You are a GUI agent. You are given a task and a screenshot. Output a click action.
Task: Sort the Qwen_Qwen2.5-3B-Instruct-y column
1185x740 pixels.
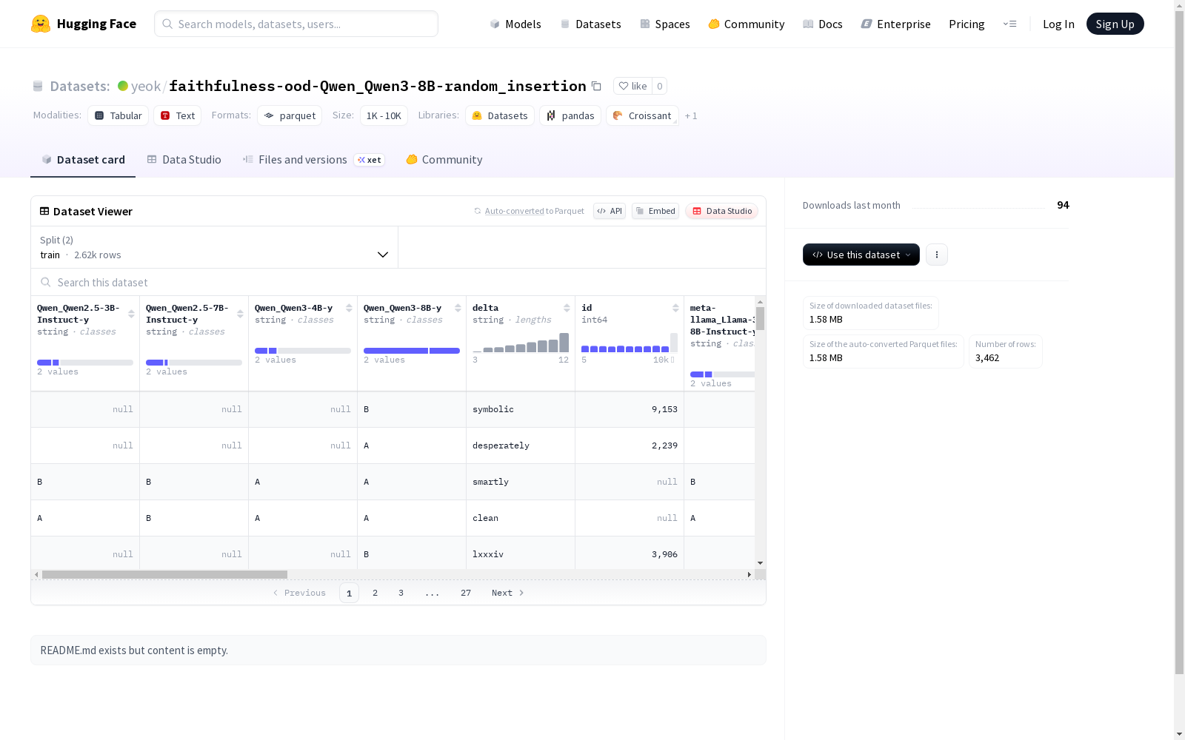pyautogui.click(x=131, y=314)
